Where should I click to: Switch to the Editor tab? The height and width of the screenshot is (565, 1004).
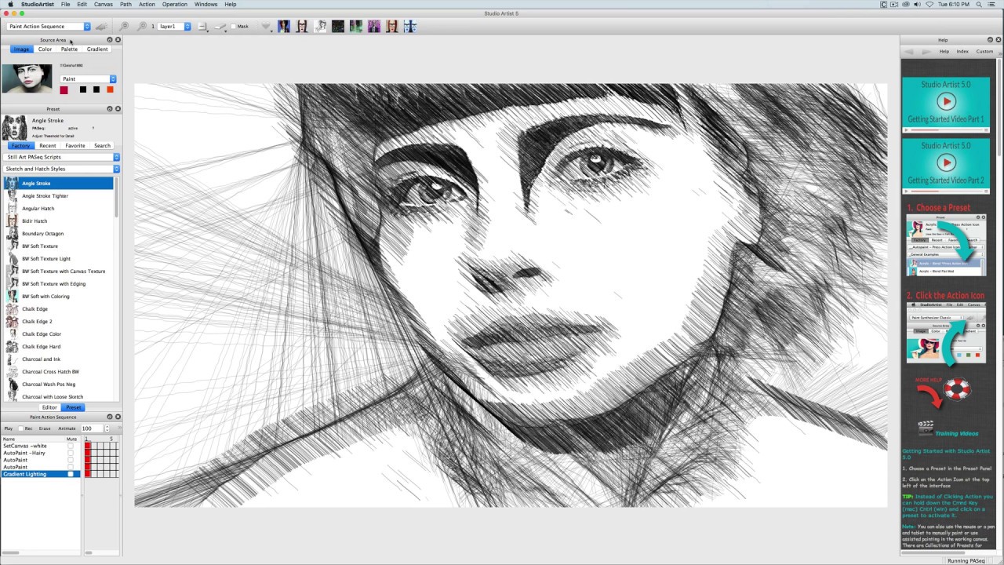49,407
